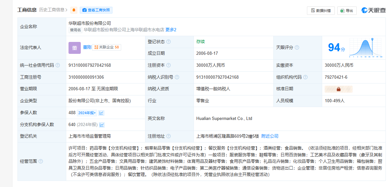This screenshot has height=187, width=390.
Task: Open legal representative 董刚 link
Action: (x=87, y=47)
